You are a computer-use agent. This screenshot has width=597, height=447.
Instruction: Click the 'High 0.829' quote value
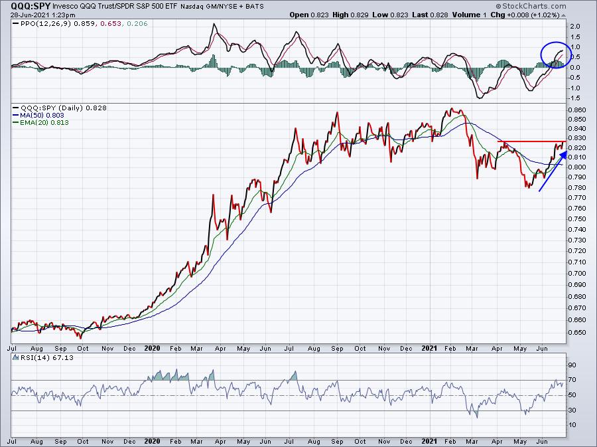350,15
